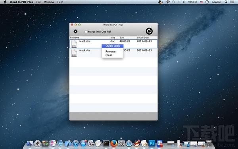Screen dimensions: 238x149
Task: Launch Photoshop from the Dock
Action: [152, 143]
